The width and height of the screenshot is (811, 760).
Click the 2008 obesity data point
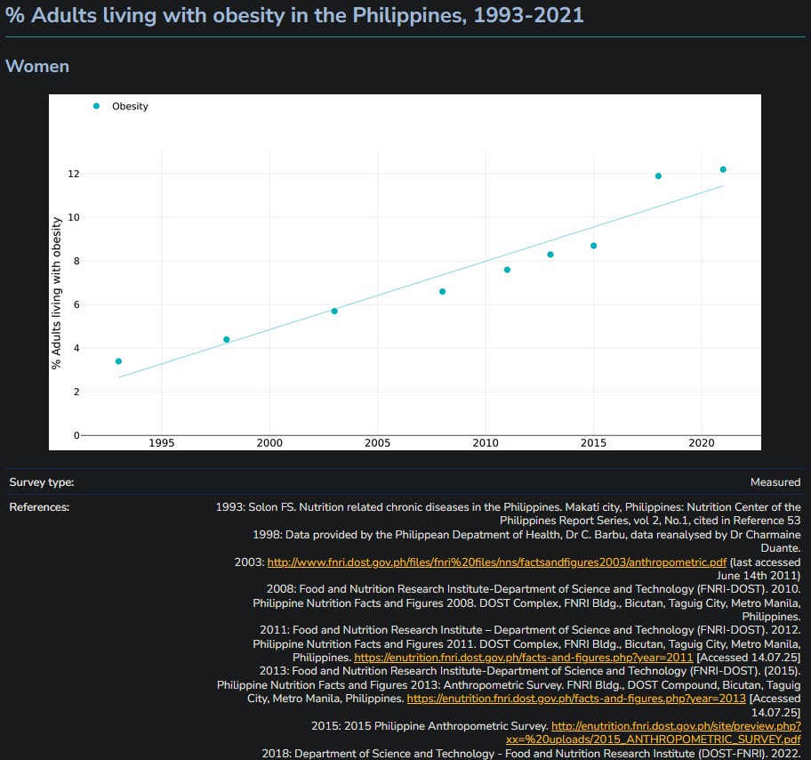click(443, 292)
